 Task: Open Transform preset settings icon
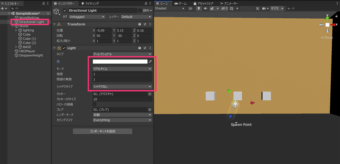coord(145,24)
